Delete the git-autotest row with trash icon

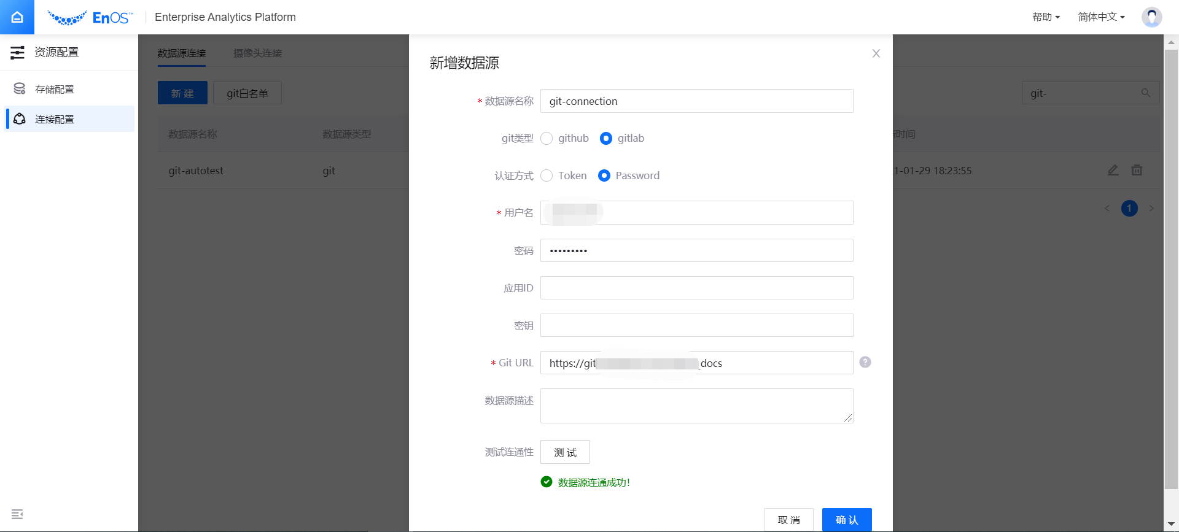pyautogui.click(x=1137, y=170)
